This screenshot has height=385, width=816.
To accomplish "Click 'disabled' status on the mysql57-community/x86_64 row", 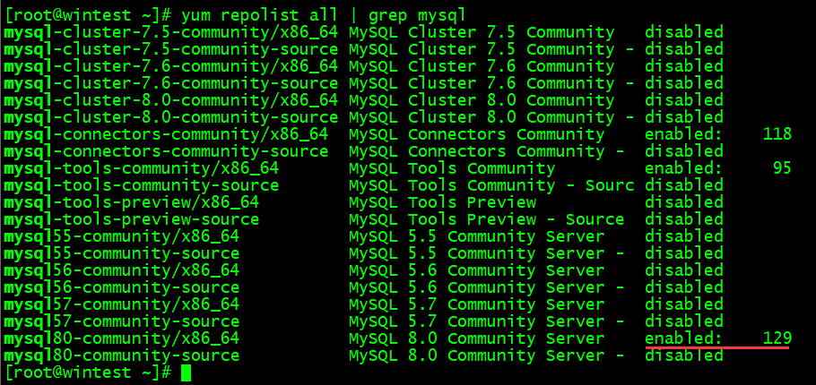I will tap(683, 304).
